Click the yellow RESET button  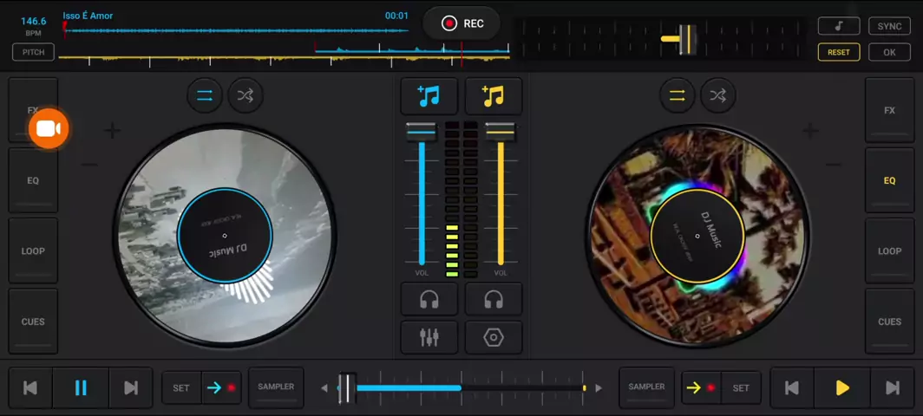839,52
